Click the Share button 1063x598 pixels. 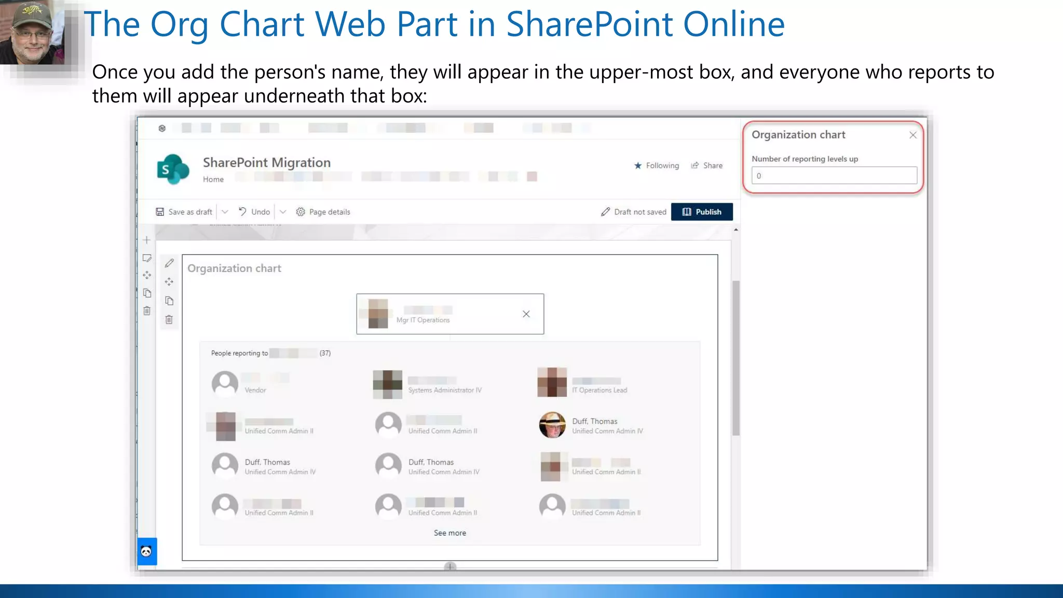point(707,166)
